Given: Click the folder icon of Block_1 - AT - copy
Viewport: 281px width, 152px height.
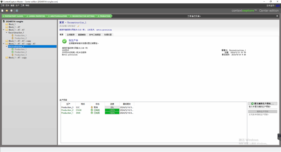Looking at the screenshot, I should (x=7, y=58).
